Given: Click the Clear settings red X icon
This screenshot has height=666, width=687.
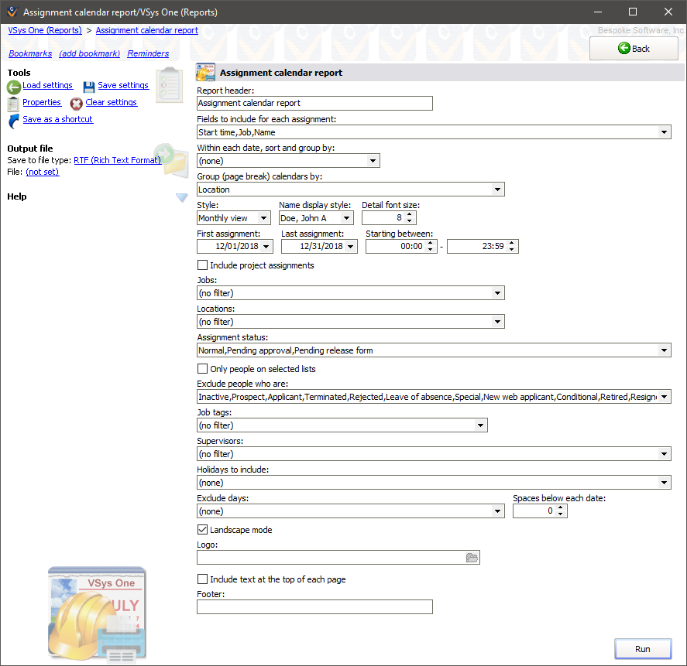Looking at the screenshot, I should pyautogui.click(x=77, y=102).
